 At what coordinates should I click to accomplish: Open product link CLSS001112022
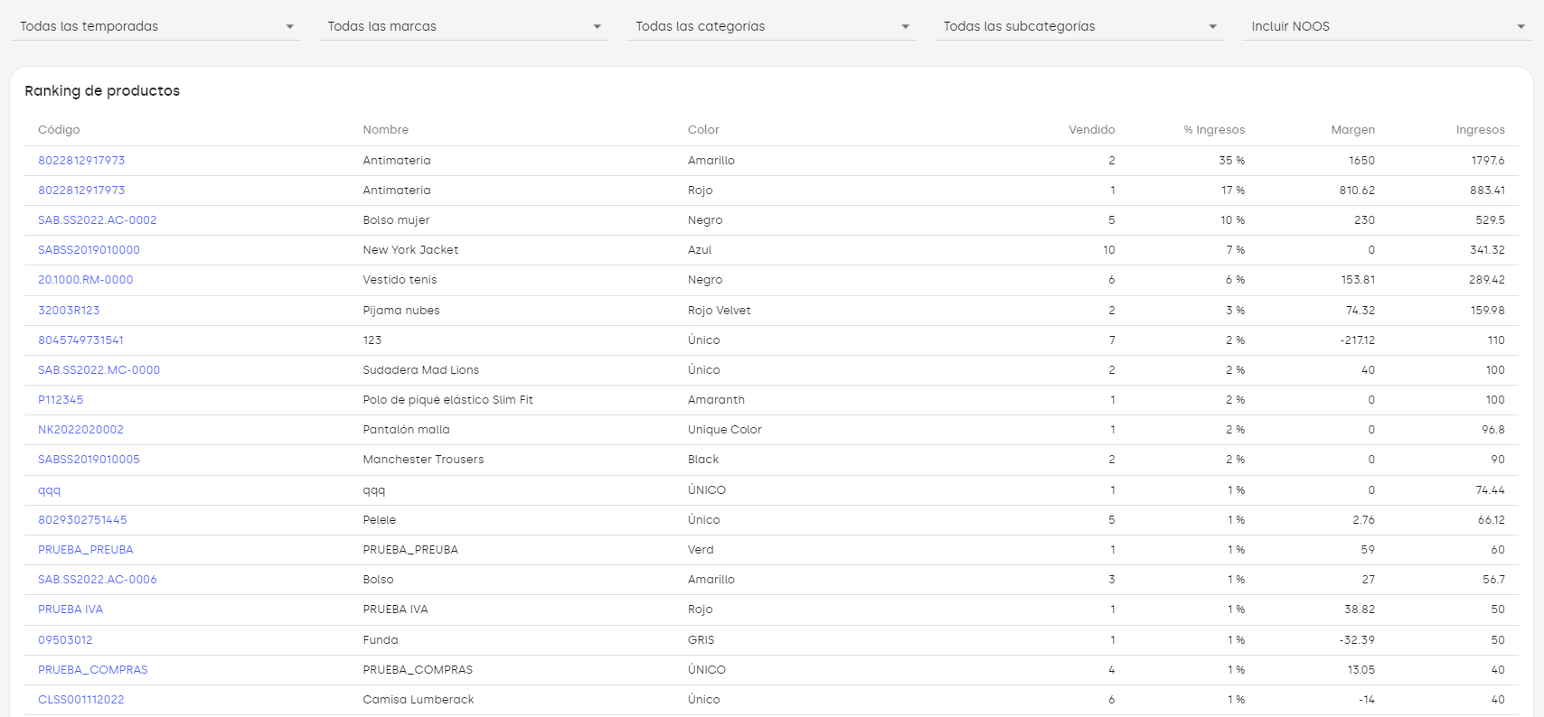(81, 699)
